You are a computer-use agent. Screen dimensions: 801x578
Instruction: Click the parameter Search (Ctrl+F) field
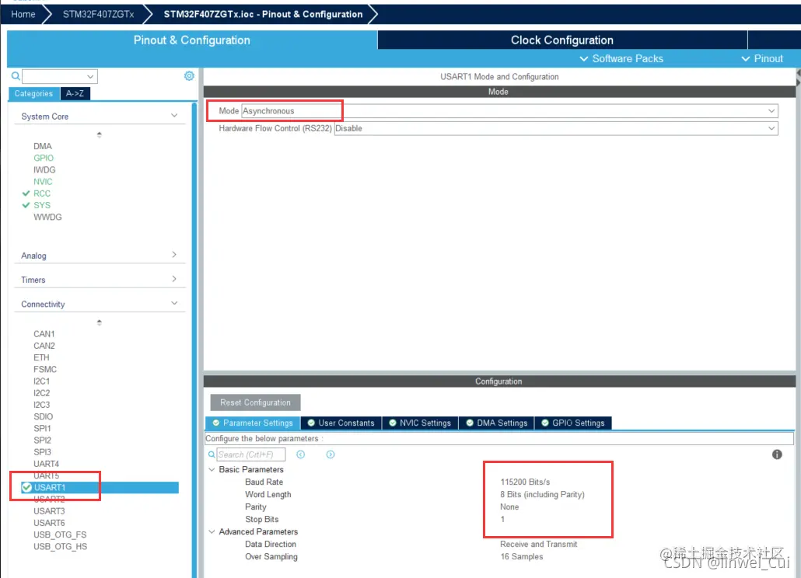251,454
